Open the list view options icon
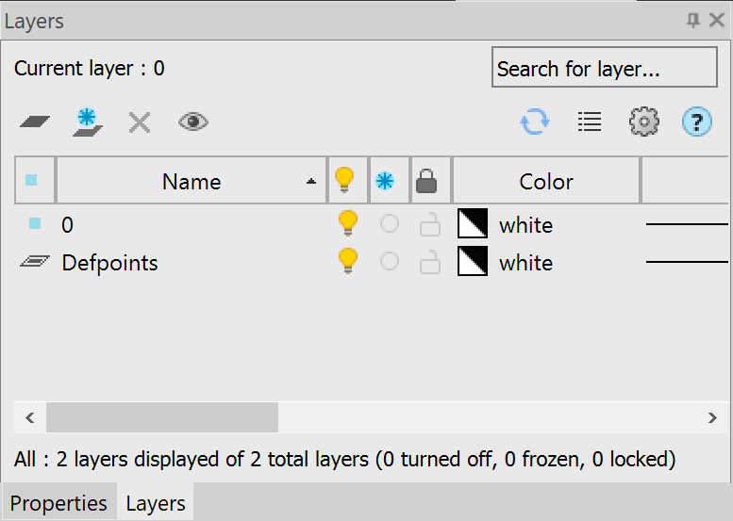The width and height of the screenshot is (733, 521). tap(590, 122)
